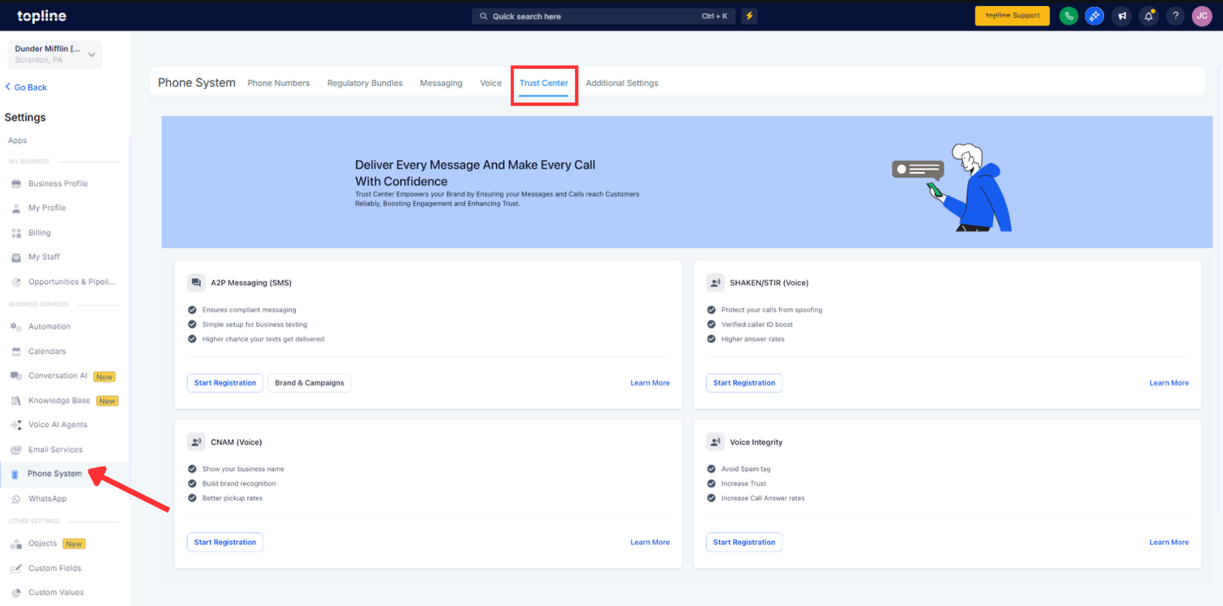This screenshot has width=1223, height=606.
Task: Start Registration for SHAKEN/STIR (Voice)
Action: tap(744, 383)
